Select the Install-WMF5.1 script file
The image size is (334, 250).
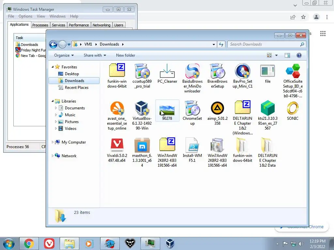pyautogui.click(x=192, y=150)
